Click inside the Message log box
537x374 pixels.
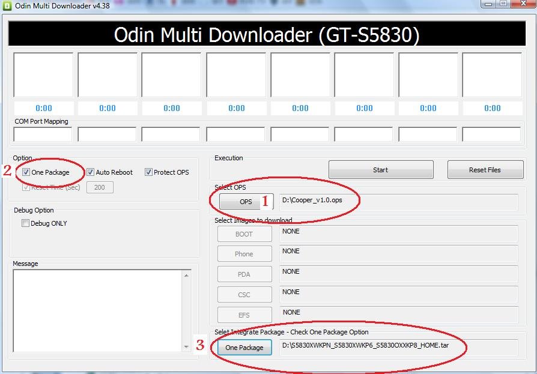(x=97, y=311)
